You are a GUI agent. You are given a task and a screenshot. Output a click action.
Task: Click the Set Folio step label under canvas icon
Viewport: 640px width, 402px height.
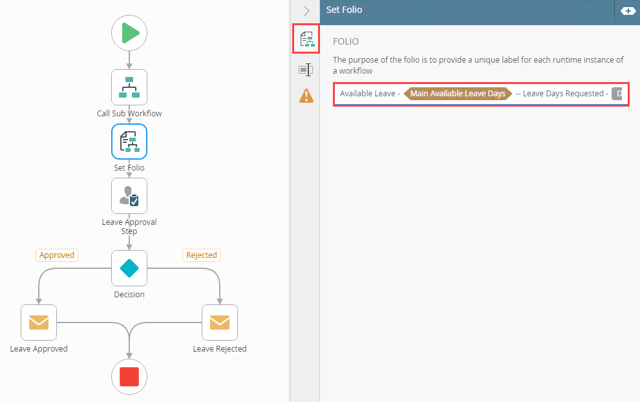tap(129, 168)
